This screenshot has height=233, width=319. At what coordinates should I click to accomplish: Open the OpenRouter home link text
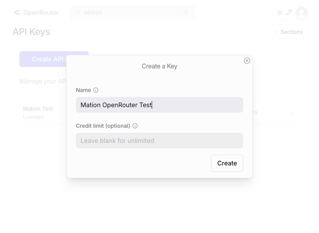[41, 12]
